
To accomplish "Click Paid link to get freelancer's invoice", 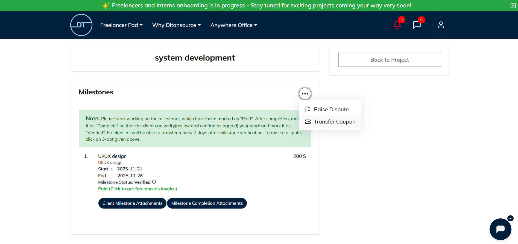I will coord(137,189).
